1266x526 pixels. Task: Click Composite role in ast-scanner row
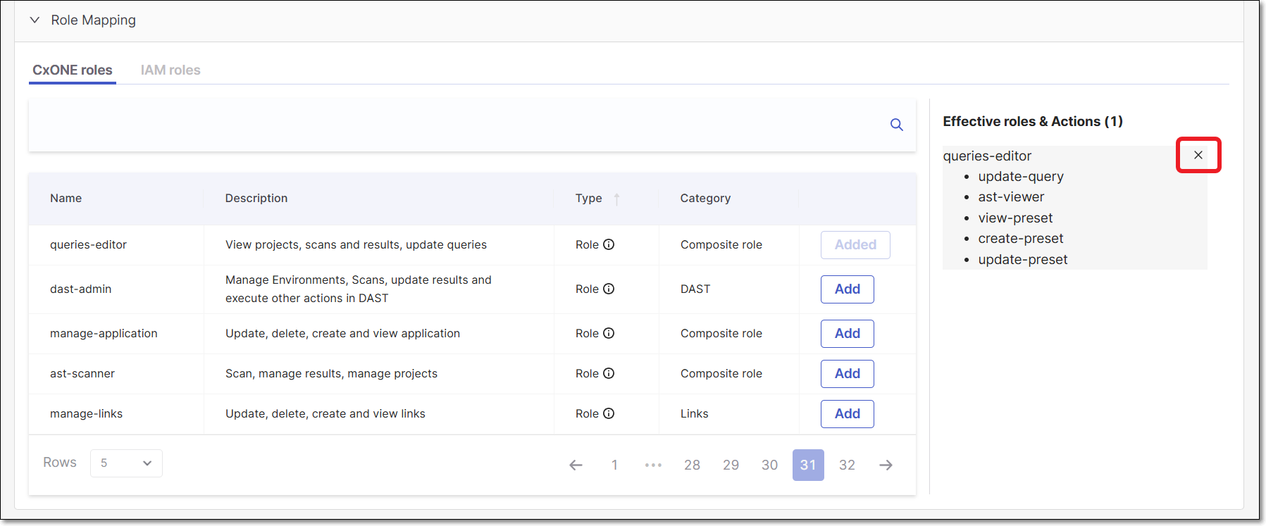click(721, 373)
